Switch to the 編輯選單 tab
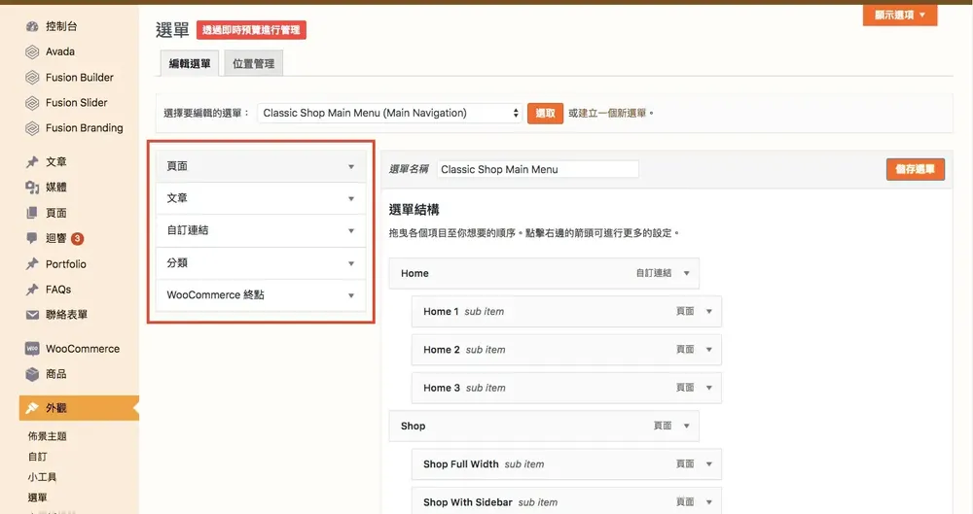Screen dimensions: 973x514 pyautogui.click(x=190, y=63)
